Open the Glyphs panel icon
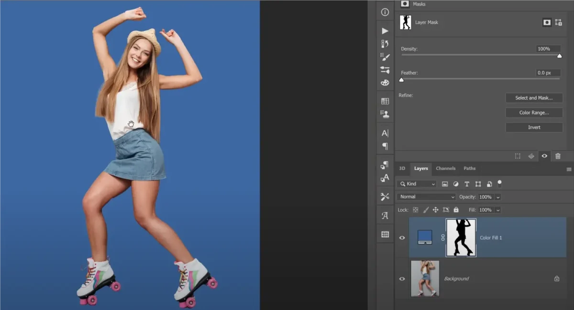This screenshot has width=574, height=310. point(385,215)
